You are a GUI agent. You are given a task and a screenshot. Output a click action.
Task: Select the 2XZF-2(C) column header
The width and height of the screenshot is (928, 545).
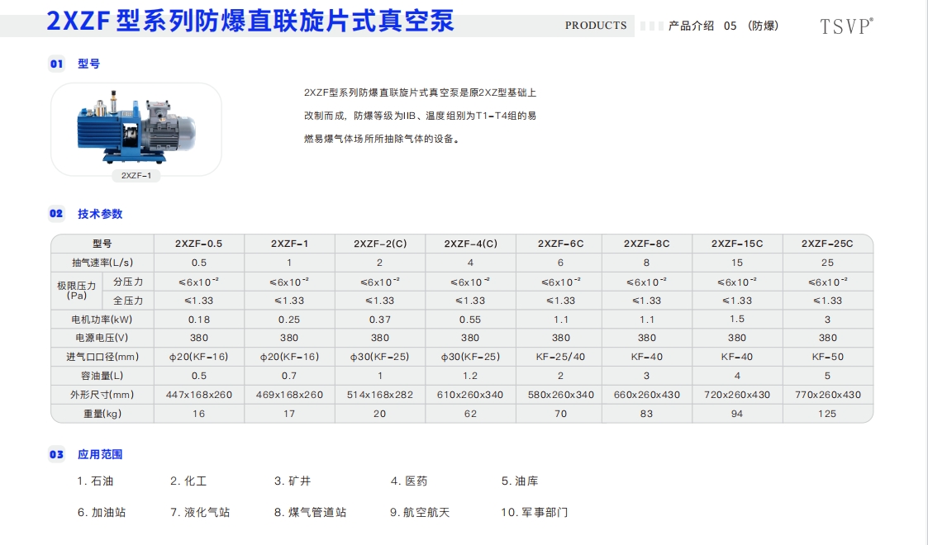[x=379, y=244]
